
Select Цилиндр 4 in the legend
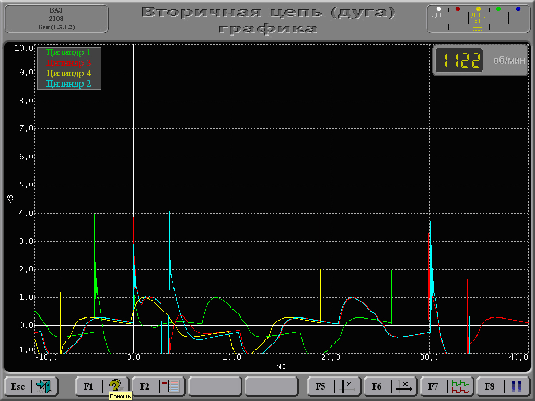click(x=68, y=73)
